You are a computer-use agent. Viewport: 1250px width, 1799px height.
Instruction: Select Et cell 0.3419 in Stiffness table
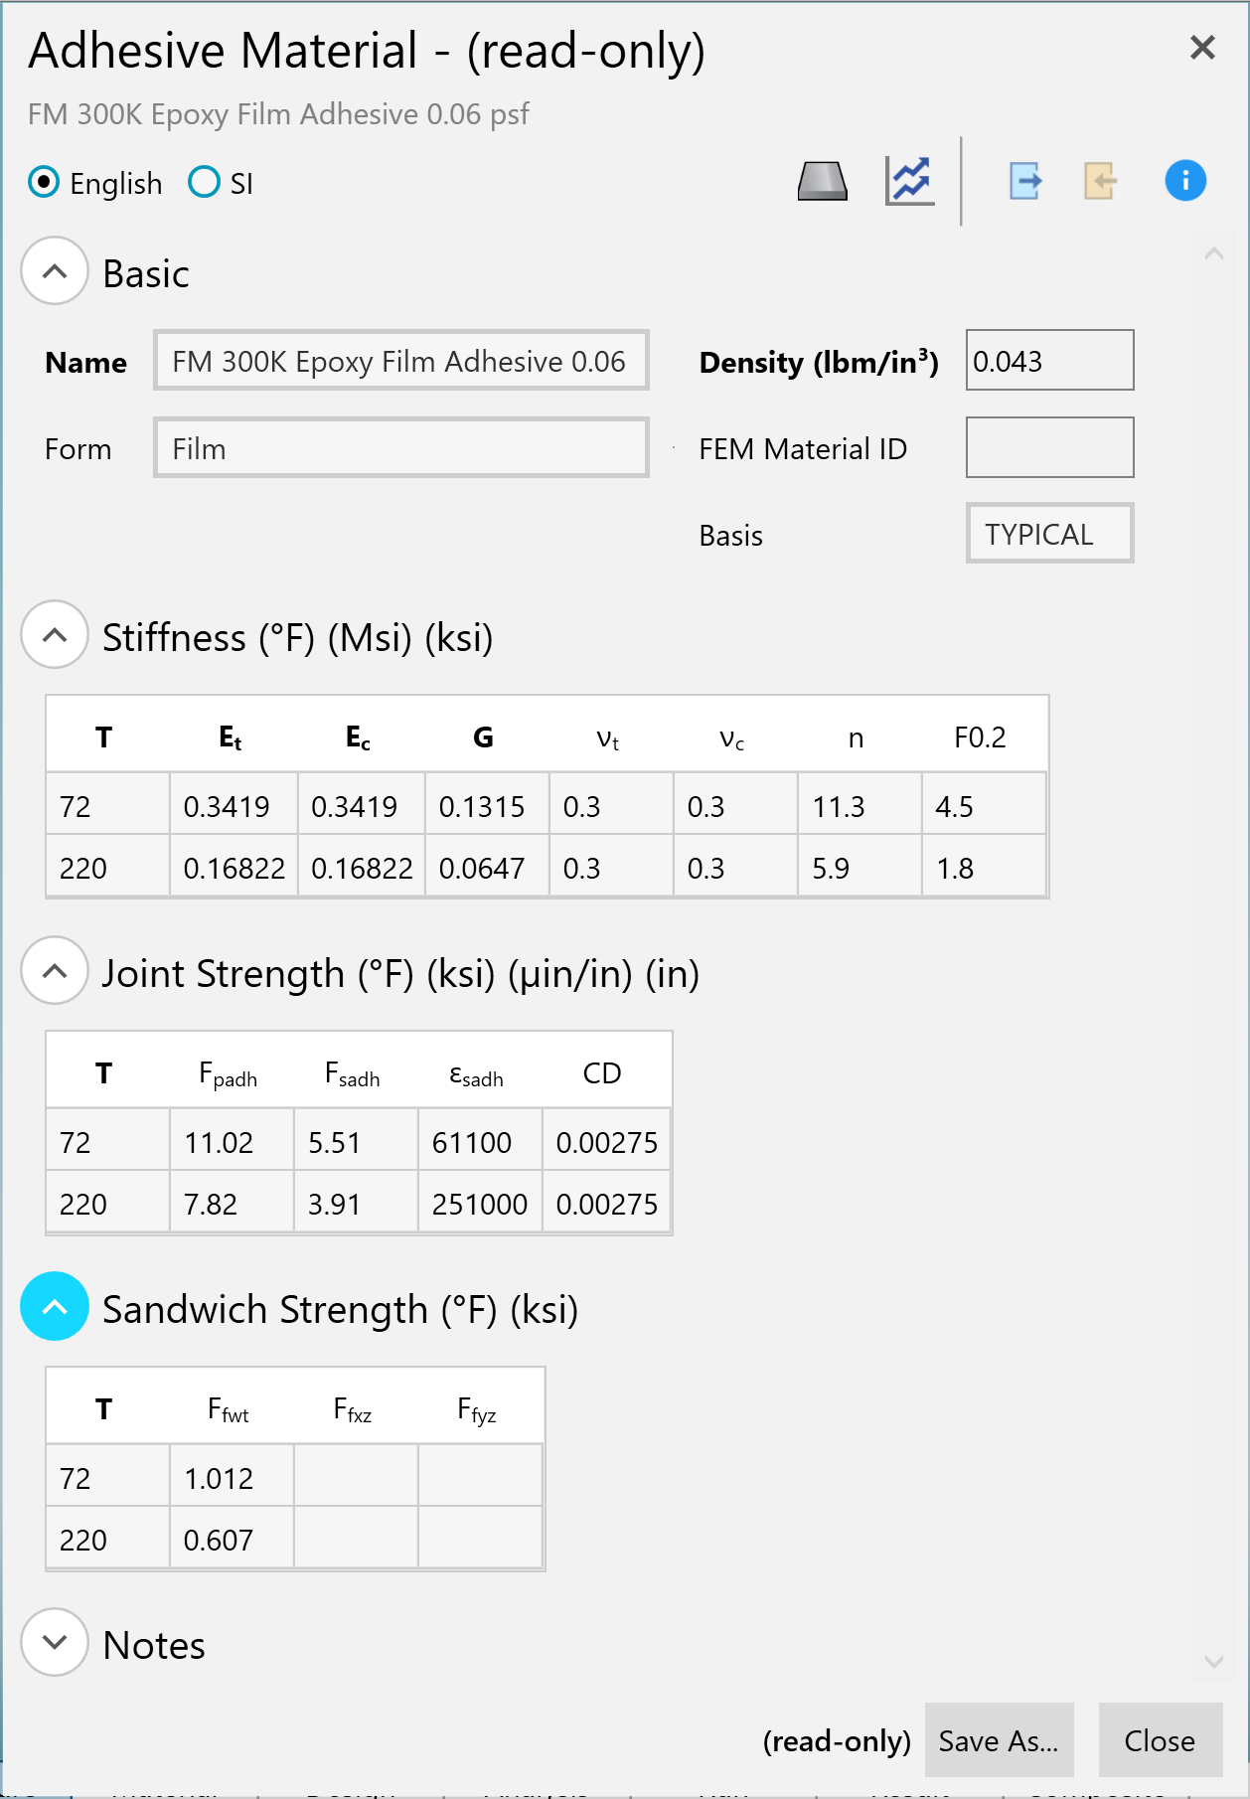point(234,805)
